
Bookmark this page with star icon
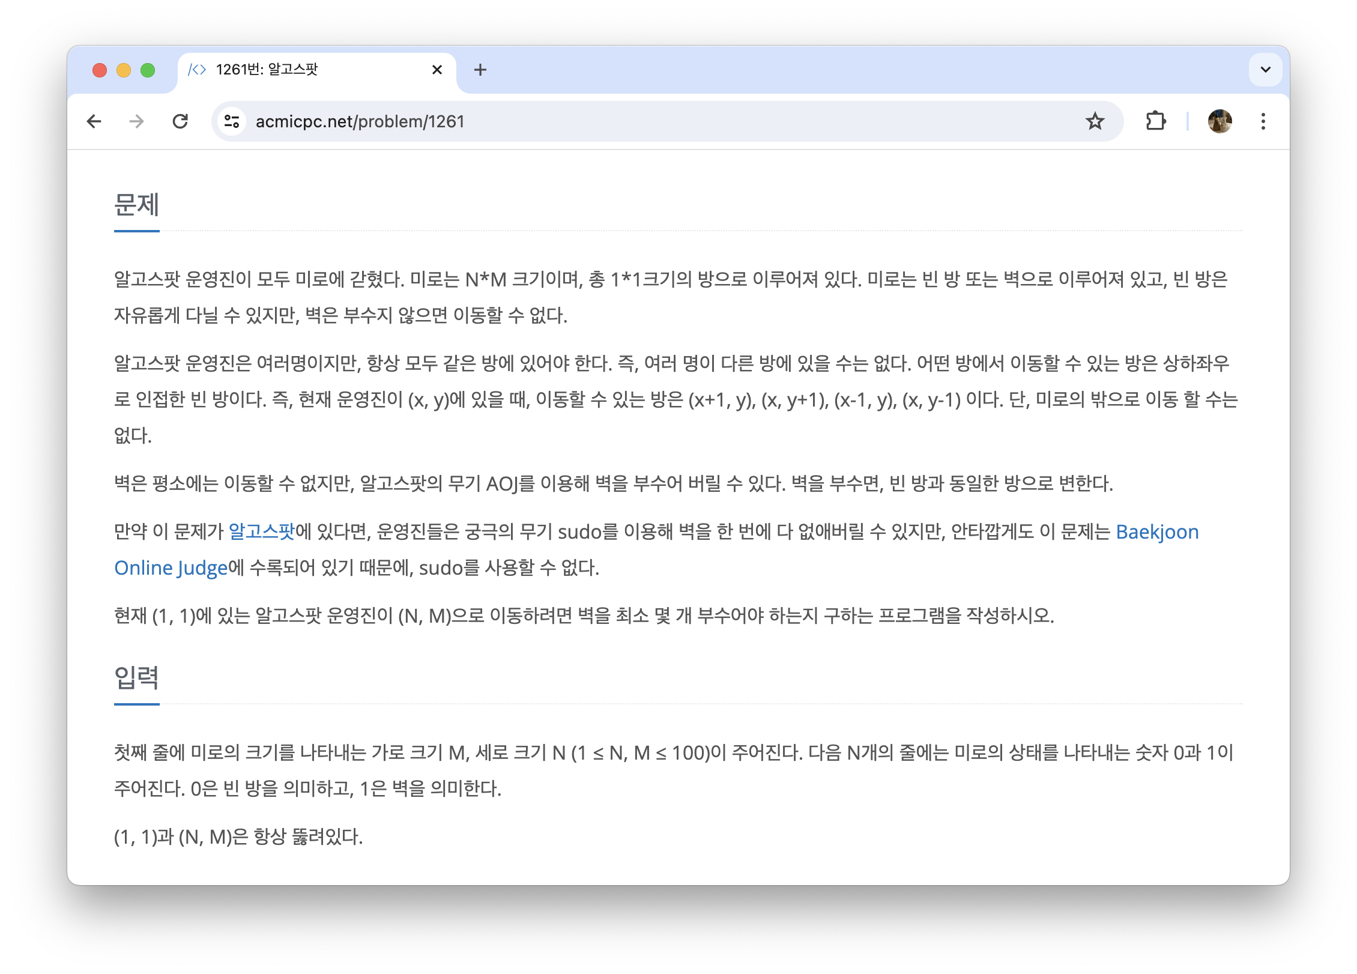tap(1095, 121)
